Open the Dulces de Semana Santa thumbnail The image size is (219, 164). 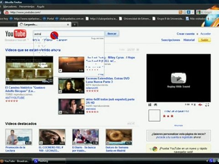pos(119,137)
